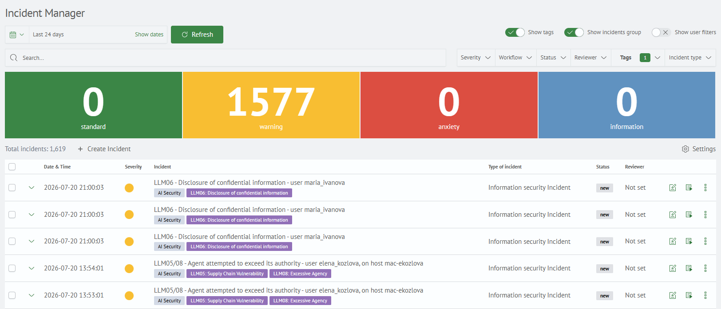This screenshot has height=309, width=721.
Task: Tick the checkbox of the 13:54:01 incident
Action: [12, 268]
